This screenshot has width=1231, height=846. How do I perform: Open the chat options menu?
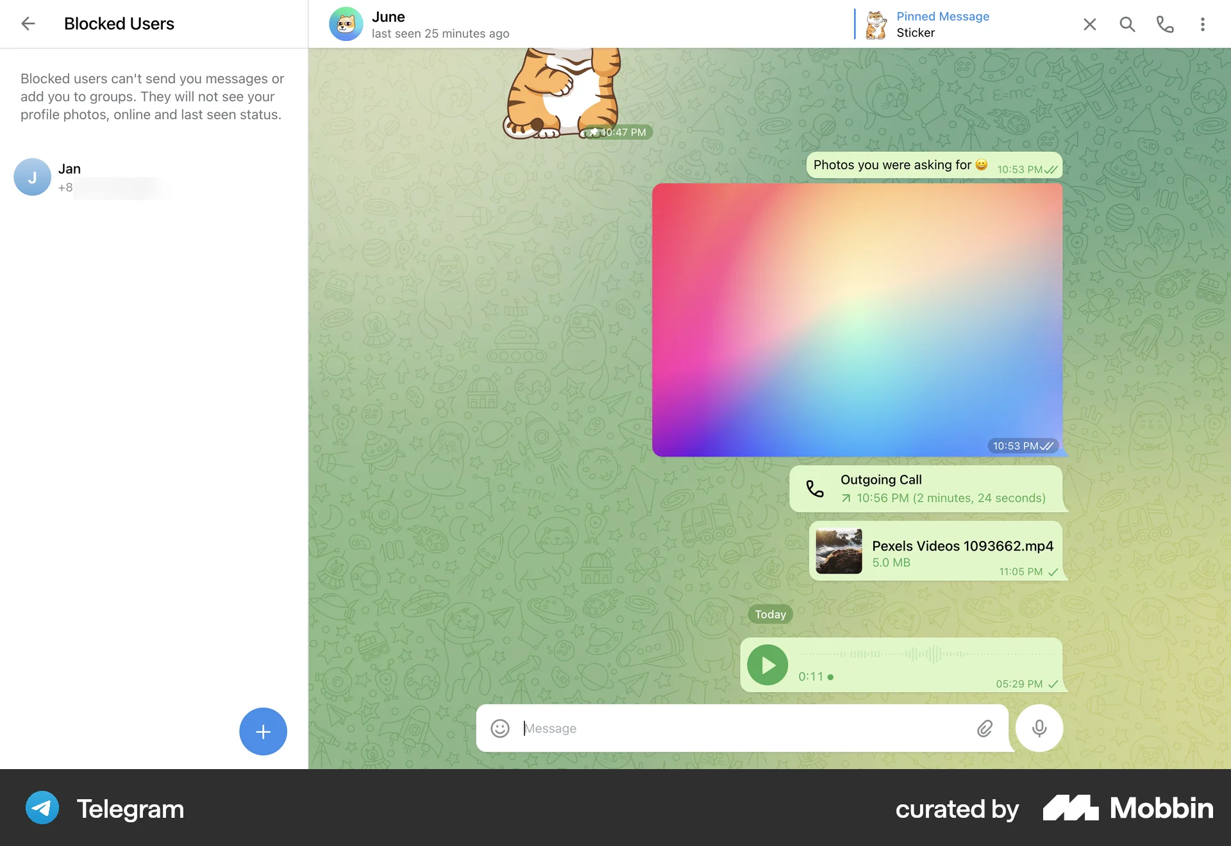click(1203, 24)
